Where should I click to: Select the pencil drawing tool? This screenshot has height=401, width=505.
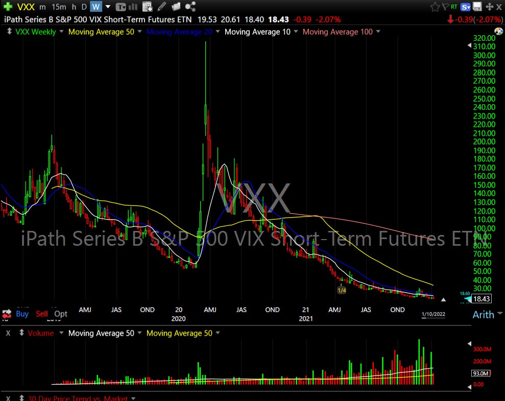(x=162, y=7)
